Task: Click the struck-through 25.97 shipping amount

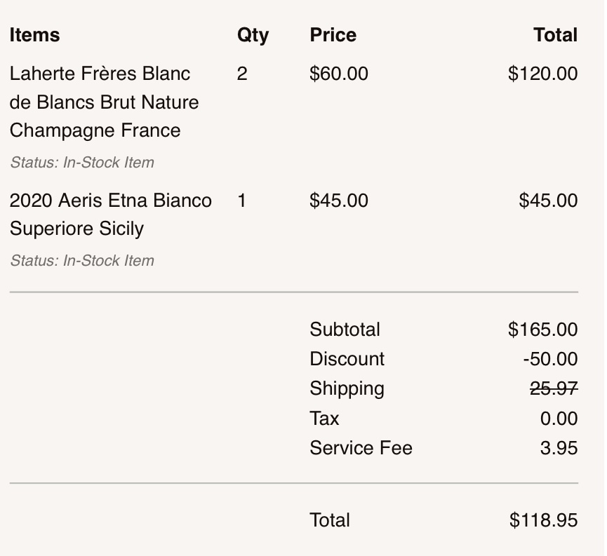Action: [x=554, y=388]
